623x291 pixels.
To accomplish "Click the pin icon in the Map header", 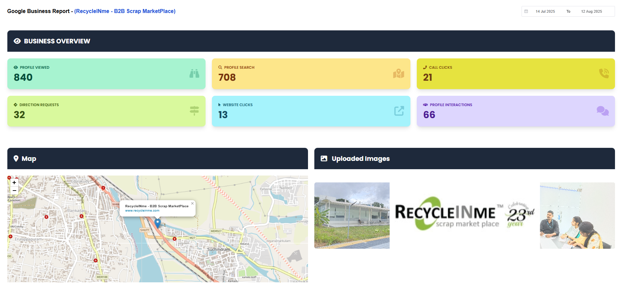I will tap(16, 159).
